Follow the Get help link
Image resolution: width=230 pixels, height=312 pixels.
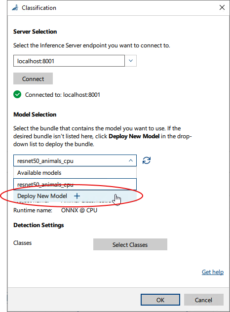(x=213, y=272)
